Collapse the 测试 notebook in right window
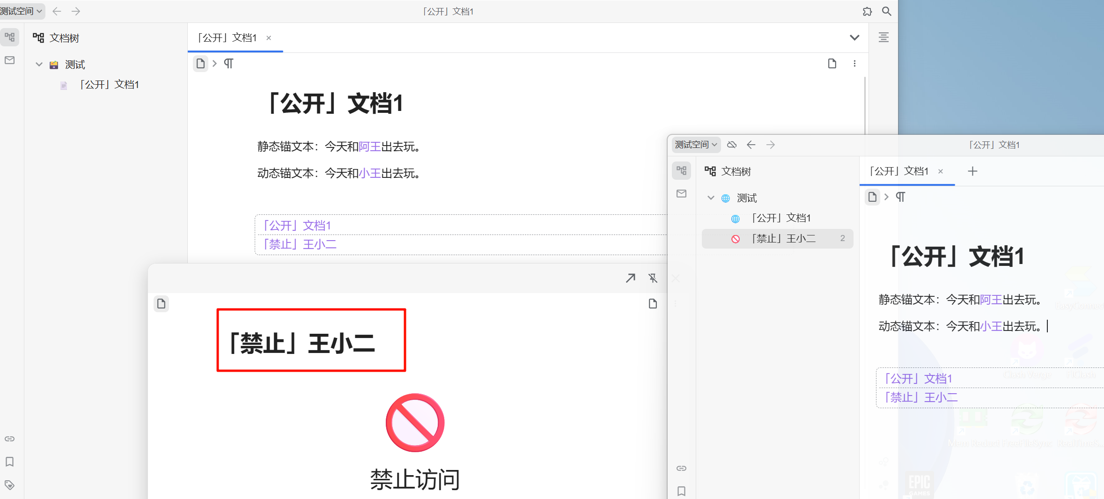The height and width of the screenshot is (499, 1104). coord(711,198)
